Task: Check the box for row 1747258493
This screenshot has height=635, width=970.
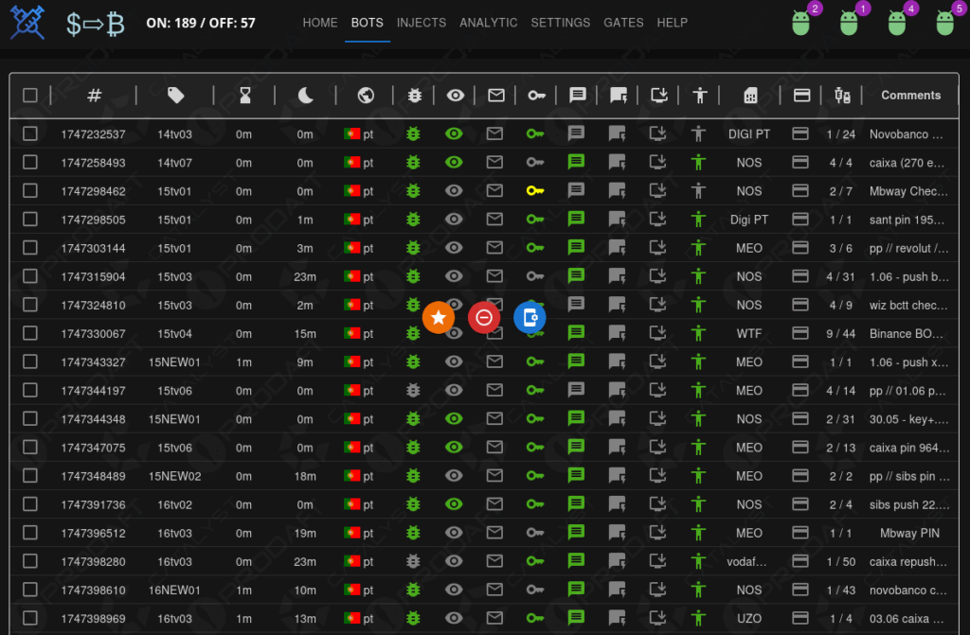Action: 29,162
